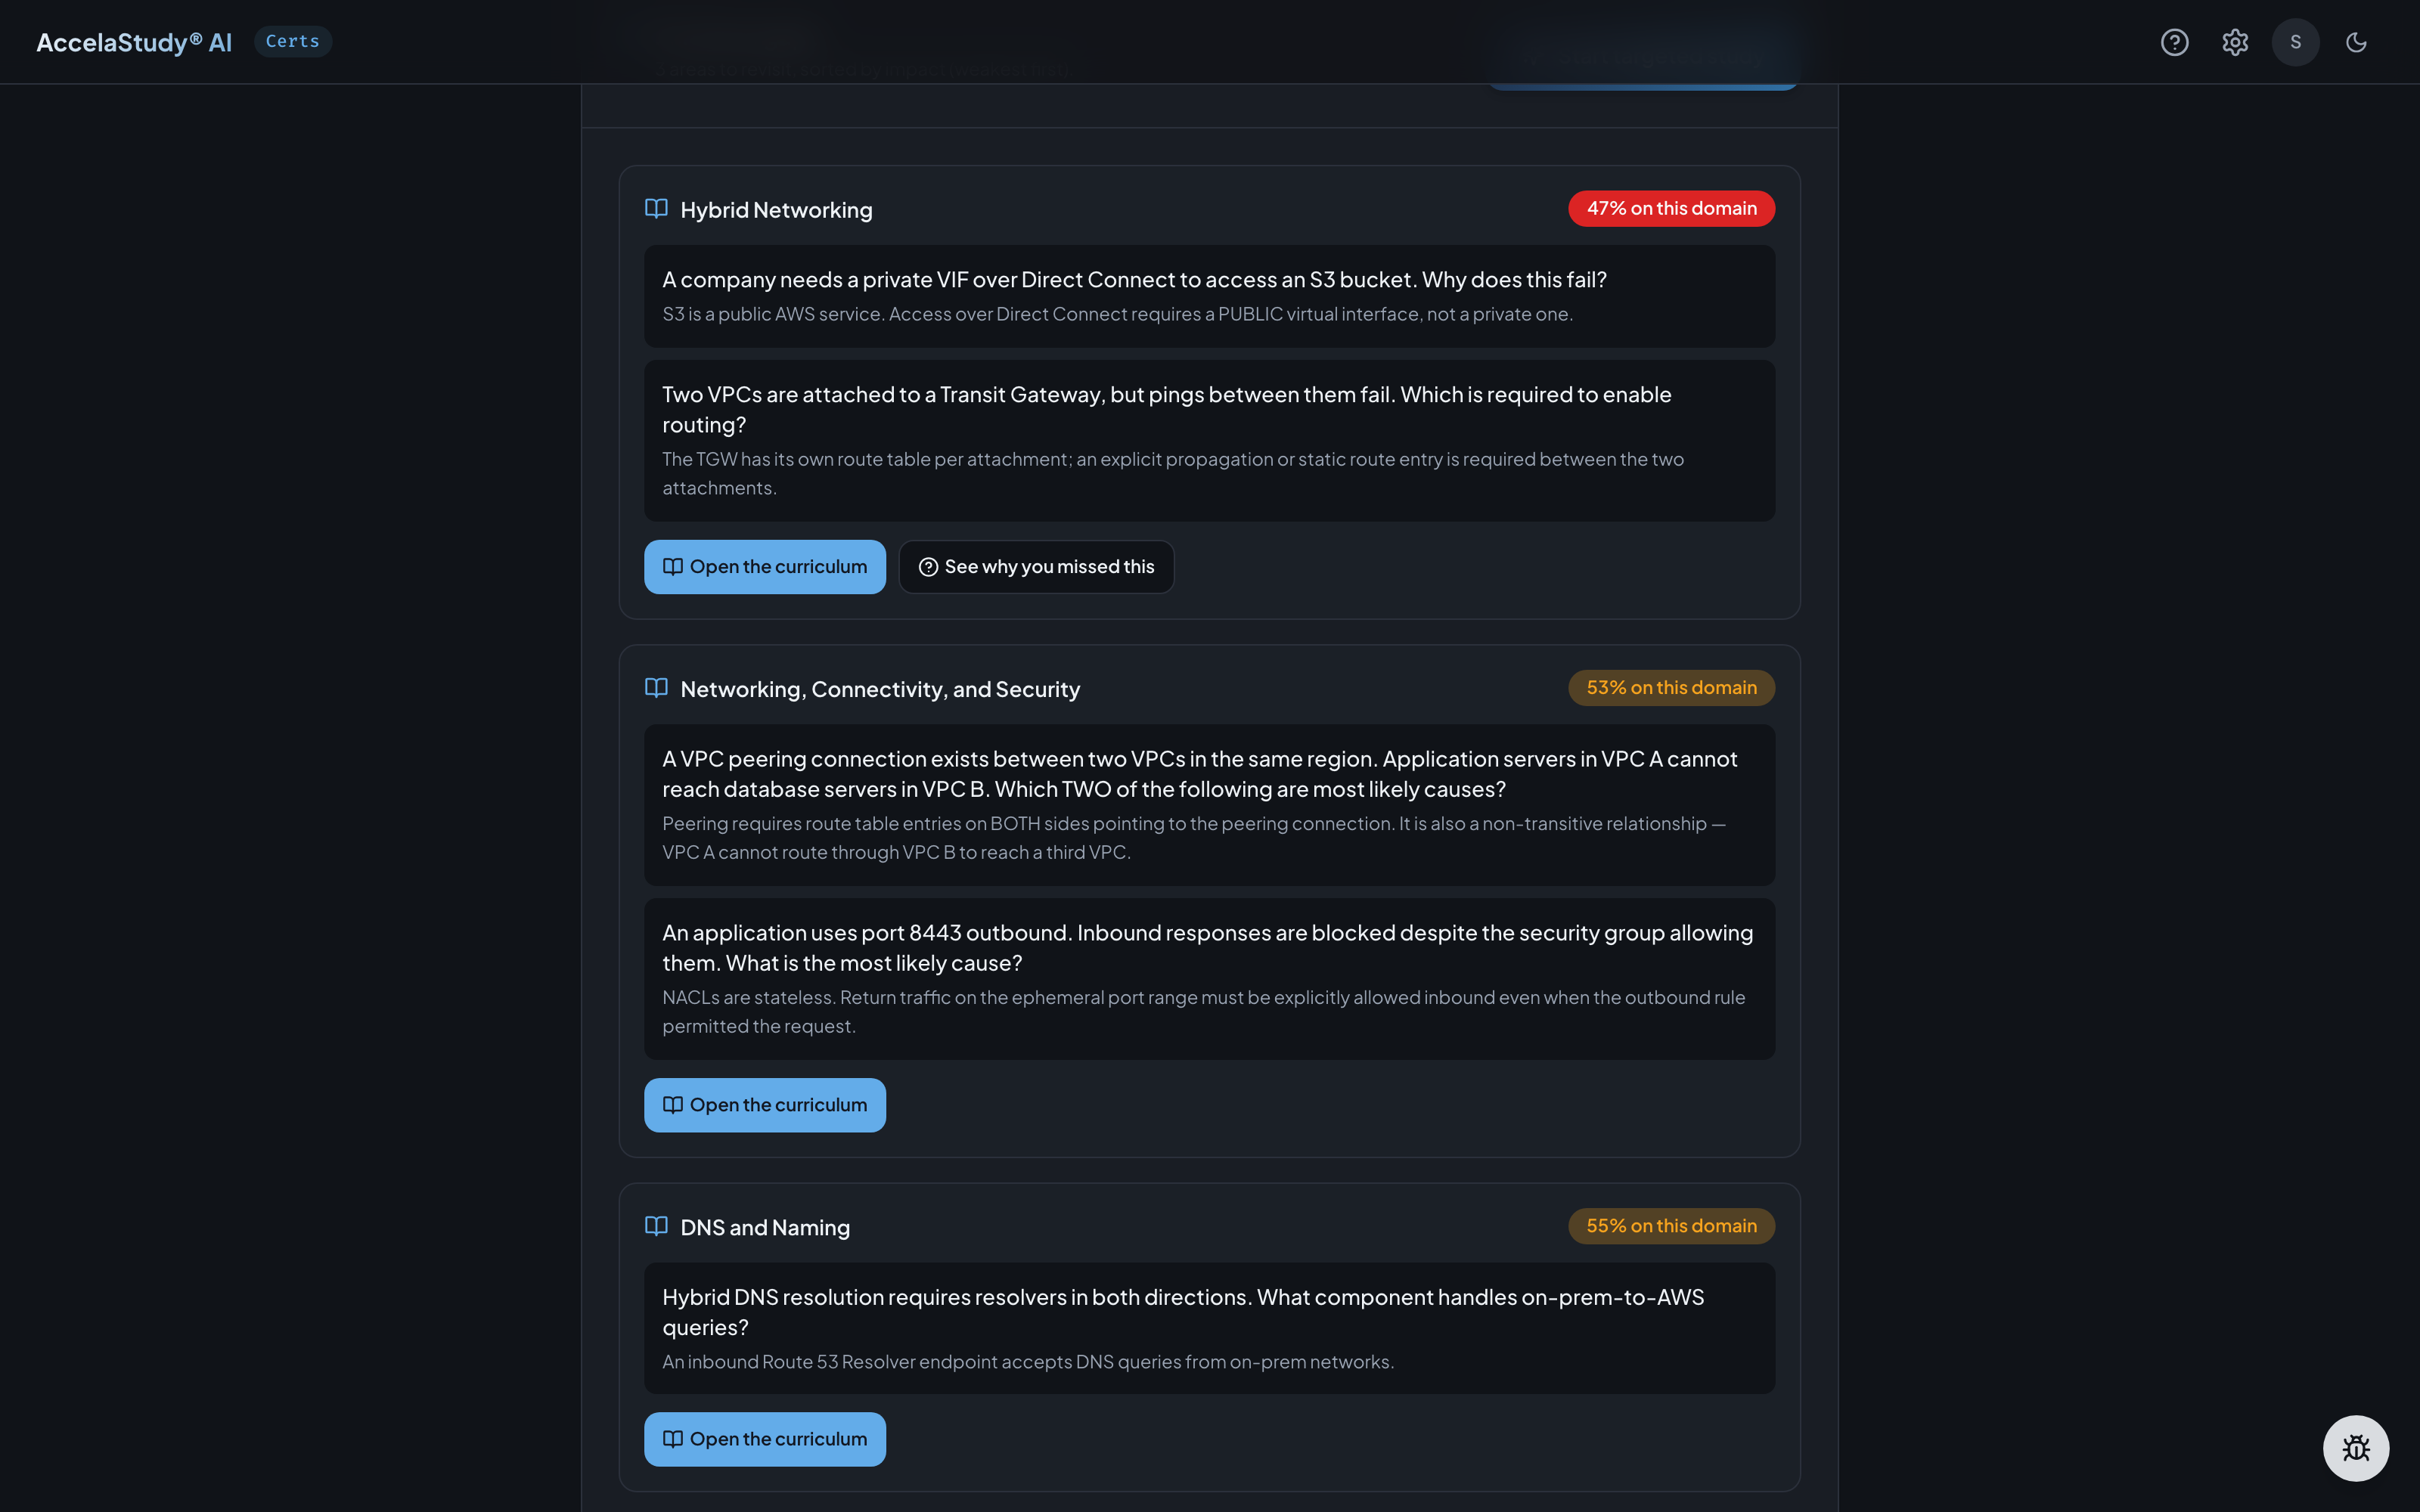Open the curriculum for DNS and Naming
This screenshot has width=2420, height=1512.
coord(765,1439)
